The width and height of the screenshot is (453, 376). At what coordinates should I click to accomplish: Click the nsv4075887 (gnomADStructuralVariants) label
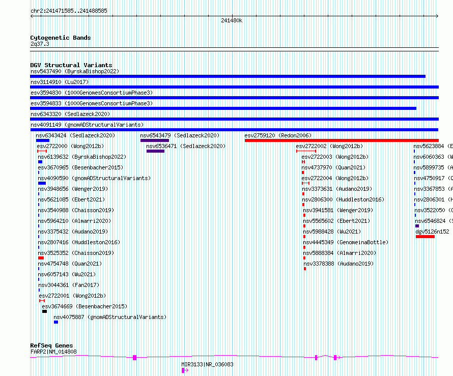coord(110,317)
